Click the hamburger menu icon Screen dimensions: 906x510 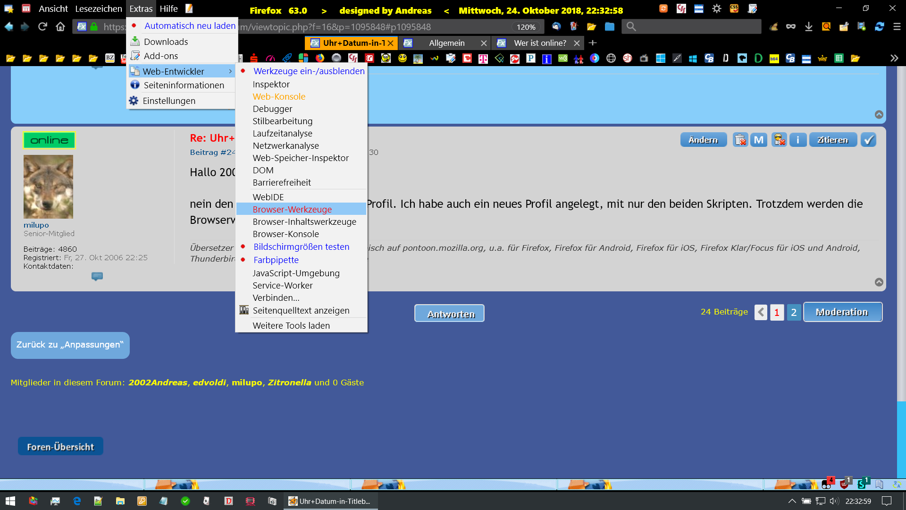pos(897,27)
